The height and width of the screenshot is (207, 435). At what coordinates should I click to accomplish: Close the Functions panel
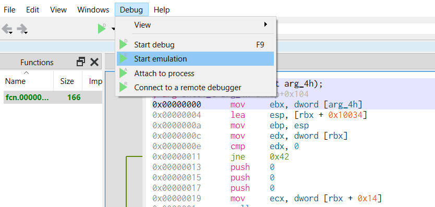pos(94,62)
